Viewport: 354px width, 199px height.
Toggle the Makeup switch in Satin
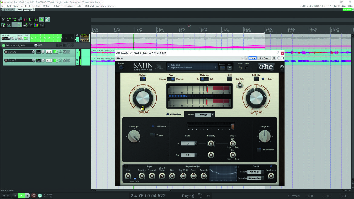coord(143,79)
